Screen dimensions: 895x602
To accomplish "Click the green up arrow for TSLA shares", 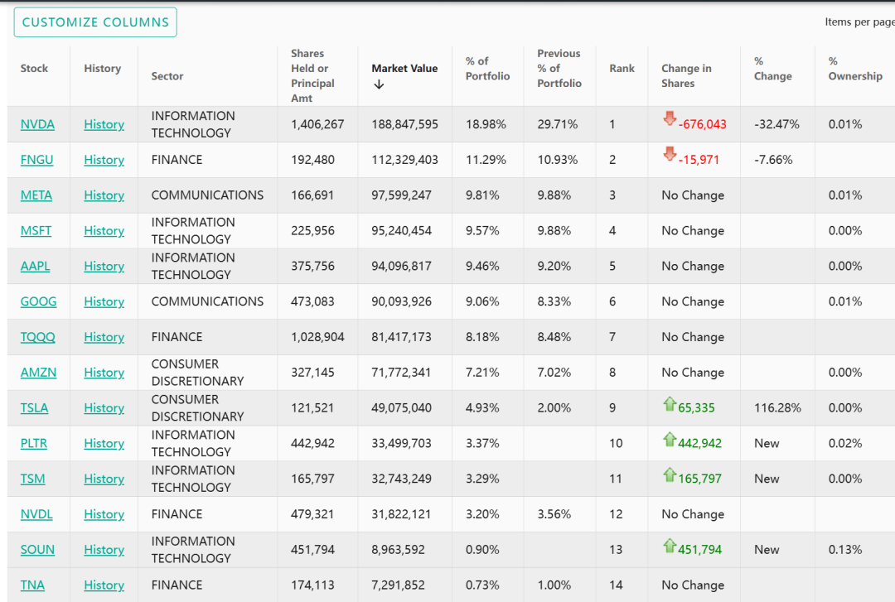I will coord(670,404).
